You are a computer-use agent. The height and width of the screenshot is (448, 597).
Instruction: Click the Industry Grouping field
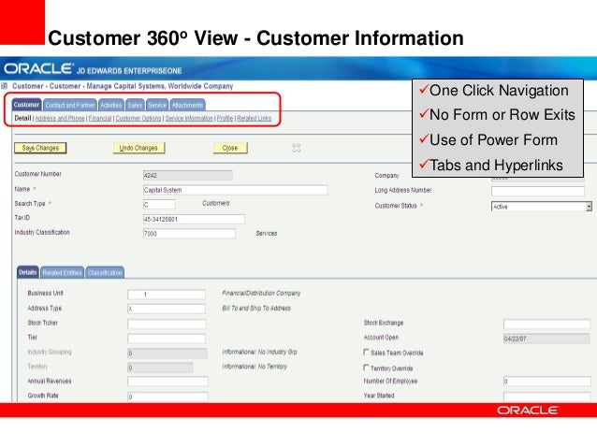(167, 354)
